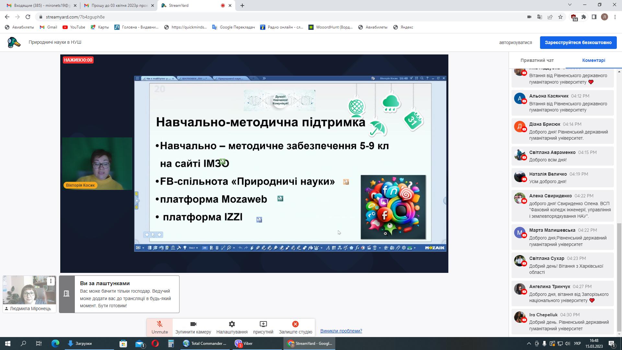
Task: Open three-dot menu on Людмила Міронець thumbnail
Action: 51,281
